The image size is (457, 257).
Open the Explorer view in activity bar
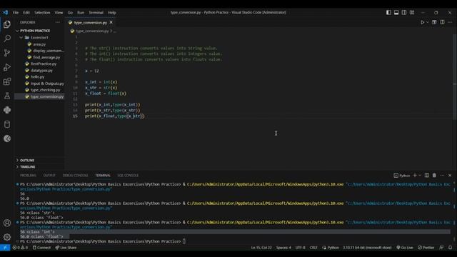coord(7,24)
